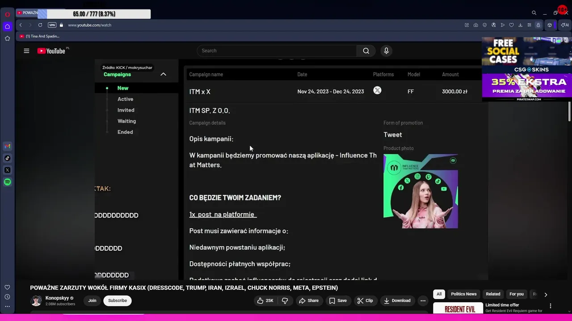
Task: Subscribe to the Konopskyy channel
Action: pos(118,300)
